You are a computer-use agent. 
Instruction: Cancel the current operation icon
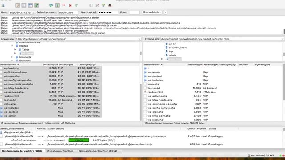[64, 5]
